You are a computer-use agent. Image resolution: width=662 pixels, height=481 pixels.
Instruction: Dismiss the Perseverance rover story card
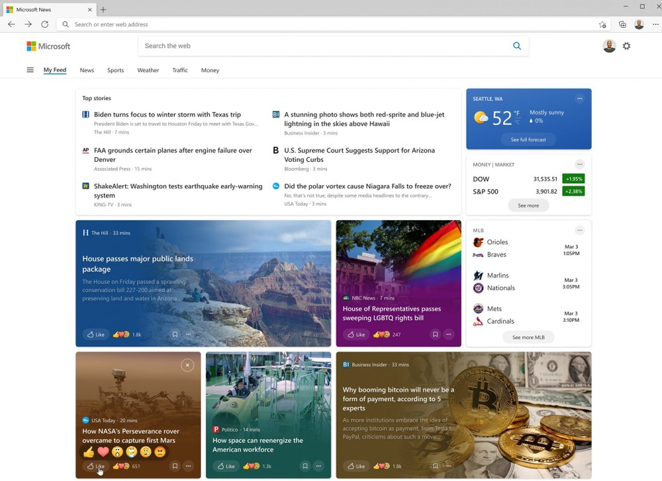(187, 365)
